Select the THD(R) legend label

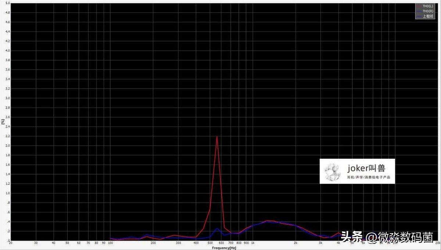[428, 11]
